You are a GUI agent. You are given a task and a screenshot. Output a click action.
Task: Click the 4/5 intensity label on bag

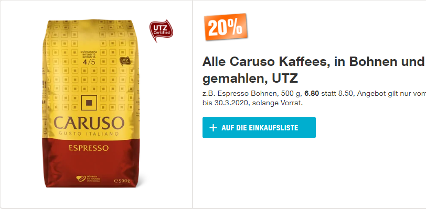coord(88,62)
